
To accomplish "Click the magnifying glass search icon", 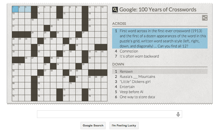I will coord(115,10).
